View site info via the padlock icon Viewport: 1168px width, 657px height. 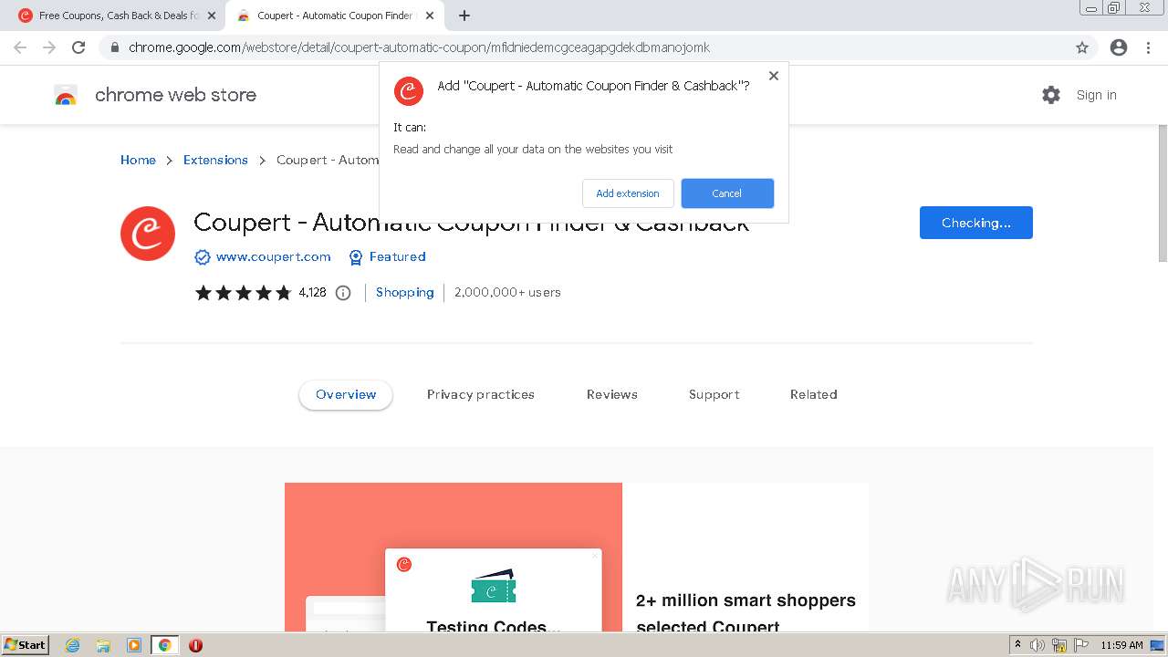click(115, 47)
